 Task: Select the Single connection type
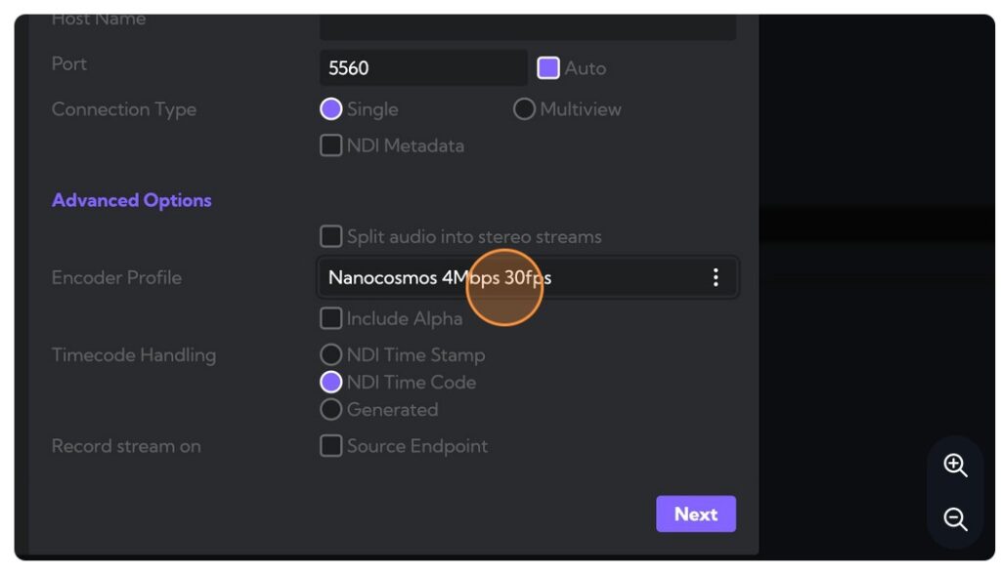[331, 109]
